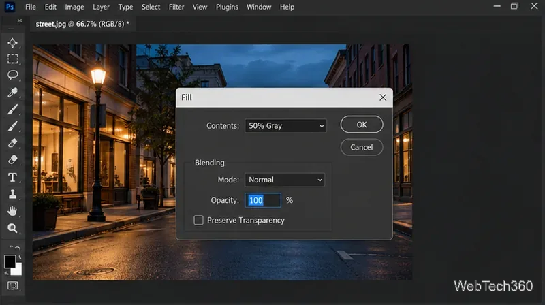Open the Image menu

coord(74,7)
